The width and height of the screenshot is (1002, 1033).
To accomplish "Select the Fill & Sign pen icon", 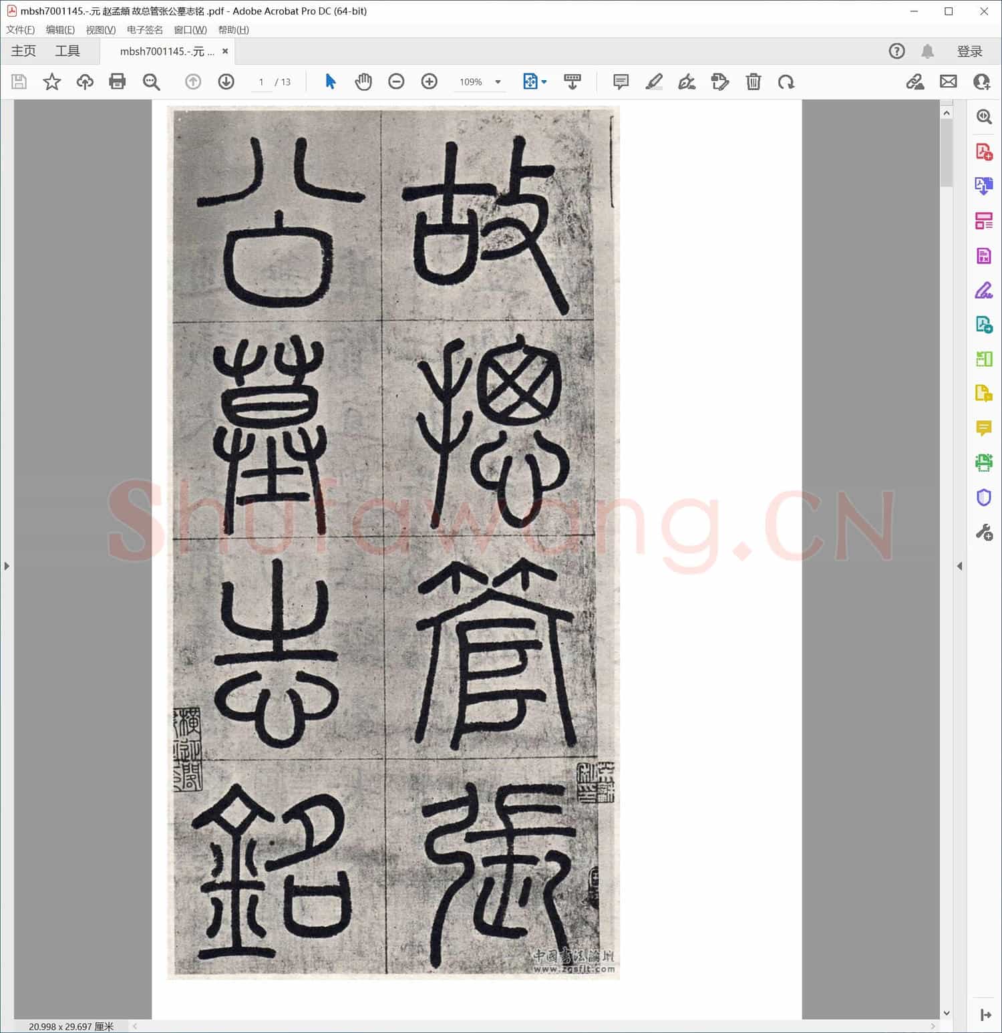I will click(x=687, y=82).
